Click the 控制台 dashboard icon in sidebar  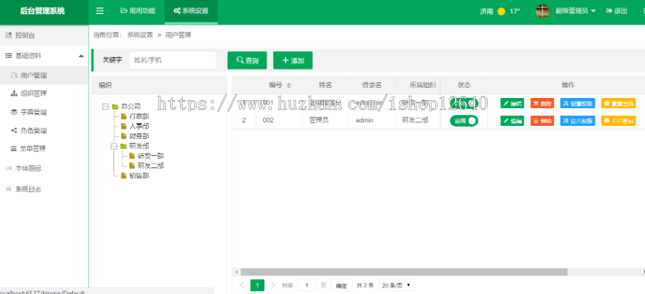(9, 34)
